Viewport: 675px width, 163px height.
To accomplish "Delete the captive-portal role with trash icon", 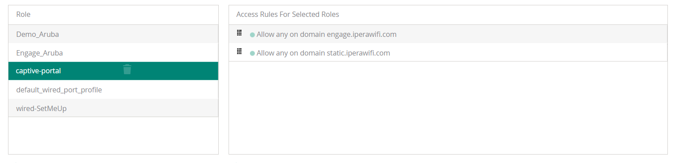I will coord(127,69).
